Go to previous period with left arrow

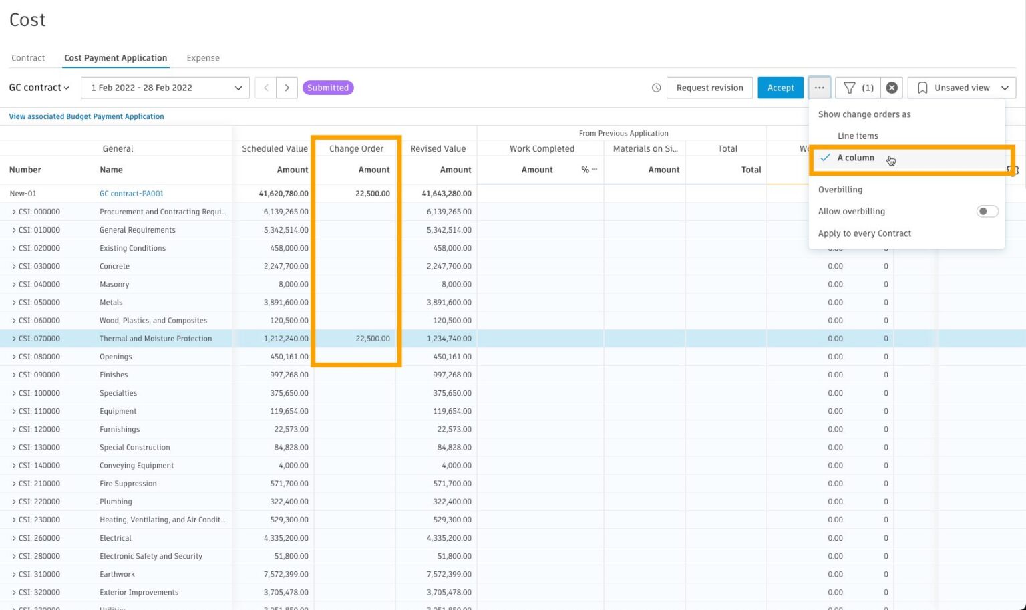pos(265,87)
